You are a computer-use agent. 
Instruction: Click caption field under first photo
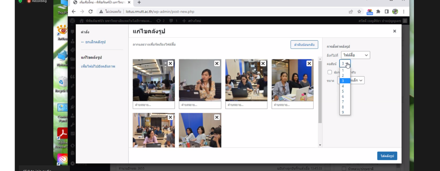tap(154, 105)
